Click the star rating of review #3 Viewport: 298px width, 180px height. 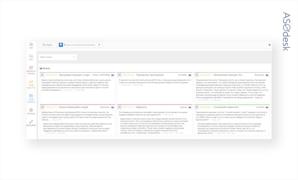coord(206,75)
